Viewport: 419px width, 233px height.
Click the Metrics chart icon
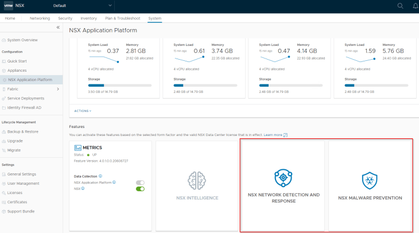click(x=77, y=147)
